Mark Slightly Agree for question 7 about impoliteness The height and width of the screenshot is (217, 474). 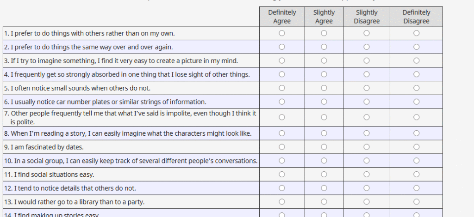pyautogui.click(x=324, y=117)
